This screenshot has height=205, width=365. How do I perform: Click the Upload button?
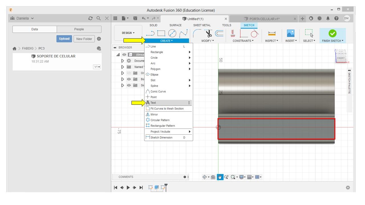pyautogui.click(x=64, y=39)
